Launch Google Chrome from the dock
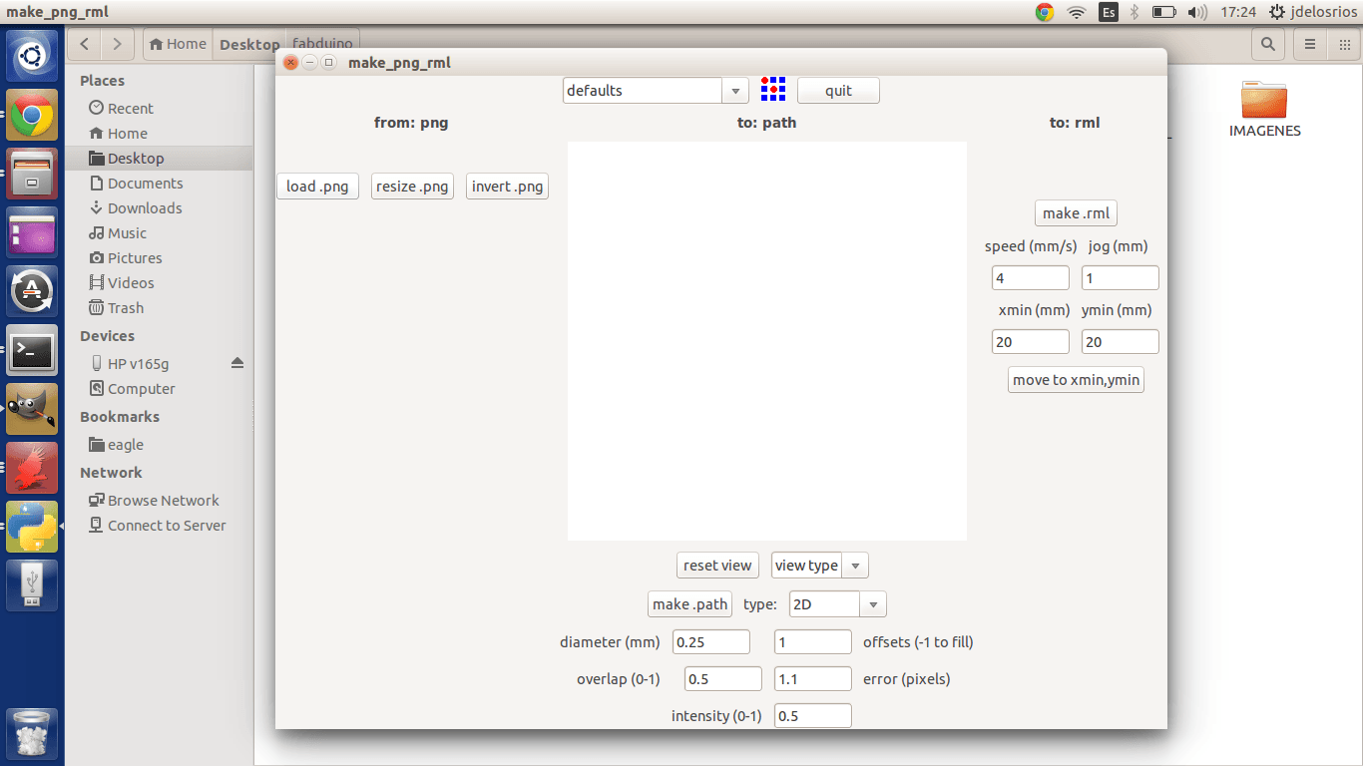 point(32,116)
